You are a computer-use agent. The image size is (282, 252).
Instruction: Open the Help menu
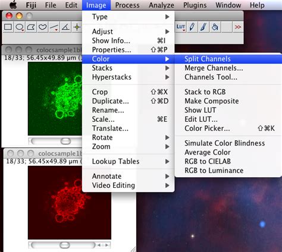(x=257, y=5)
